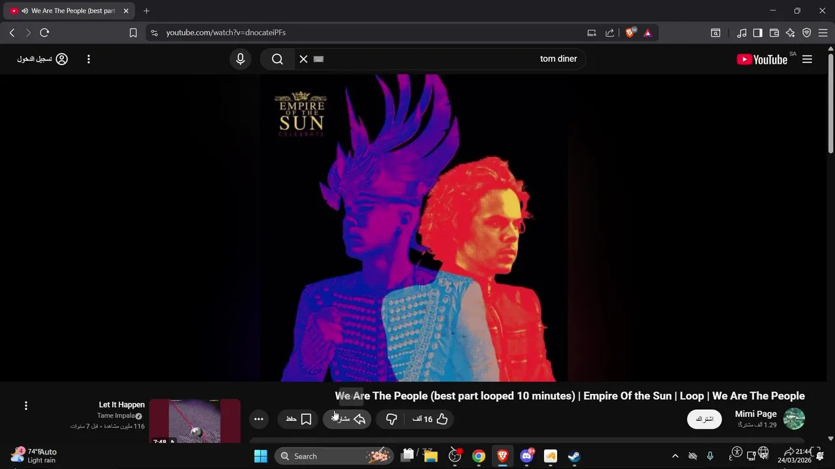Bookmark this page in the toolbar
835x469 pixels.
[133, 33]
